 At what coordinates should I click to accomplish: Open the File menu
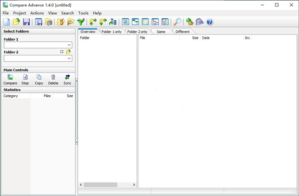coord(5,13)
